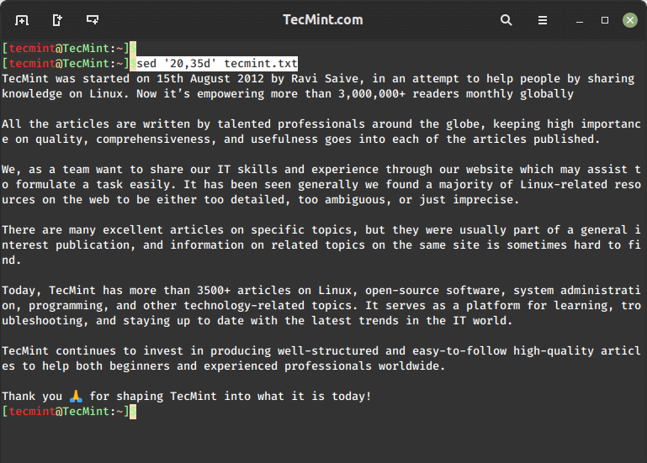Click the highlighted sed '20,35d' command
Image resolution: width=647 pixels, height=463 pixels.
[216, 64]
